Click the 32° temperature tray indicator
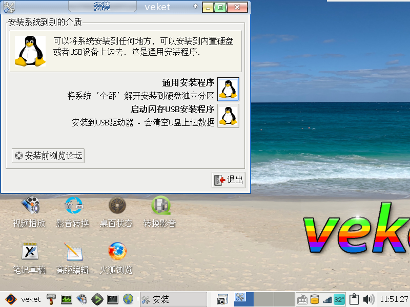The image size is (410, 307). coord(339,299)
